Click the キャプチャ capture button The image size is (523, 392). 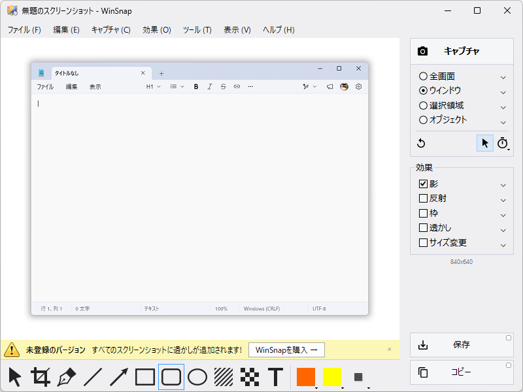click(x=462, y=52)
